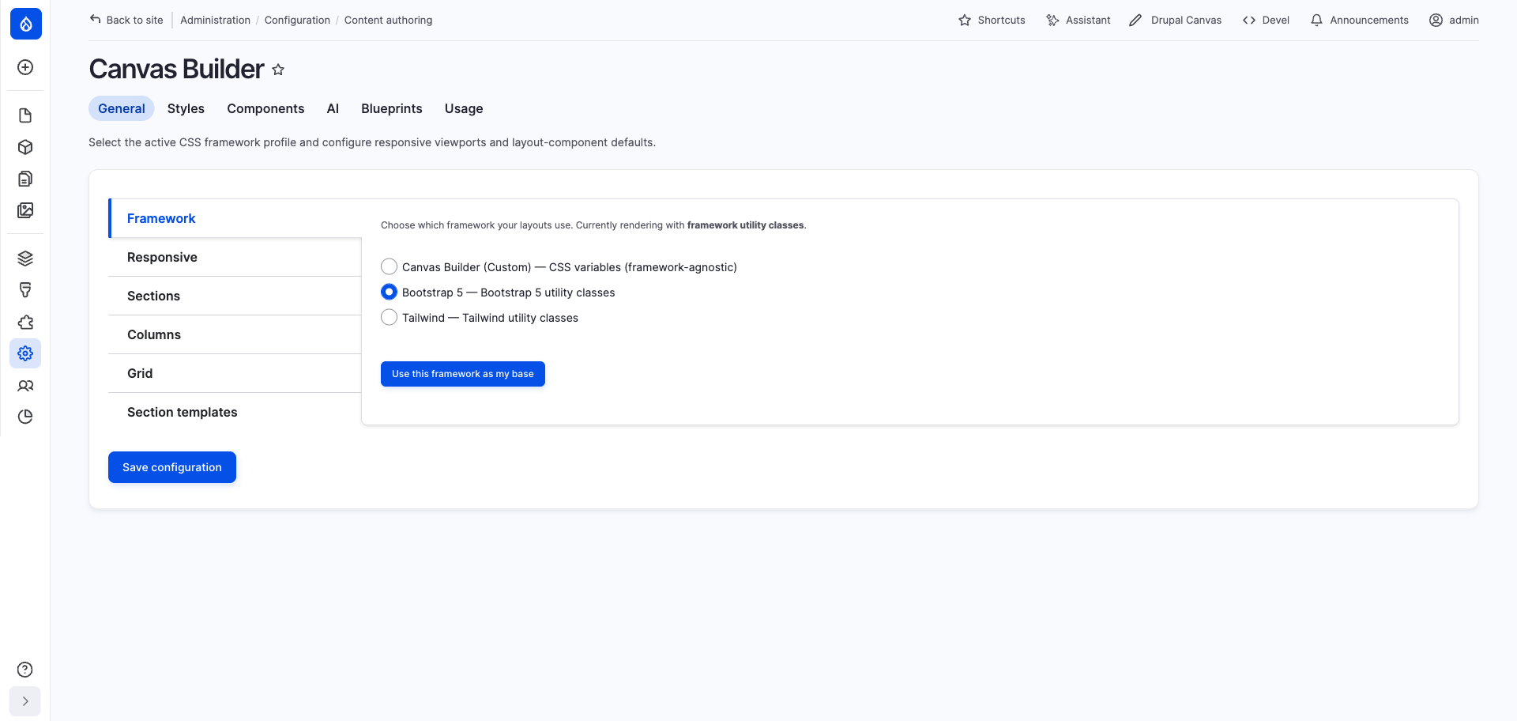Click the stacked documents icon in sidebar
Image resolution: width=1517 pixels, height=721 pixels.
coord(25,179)
